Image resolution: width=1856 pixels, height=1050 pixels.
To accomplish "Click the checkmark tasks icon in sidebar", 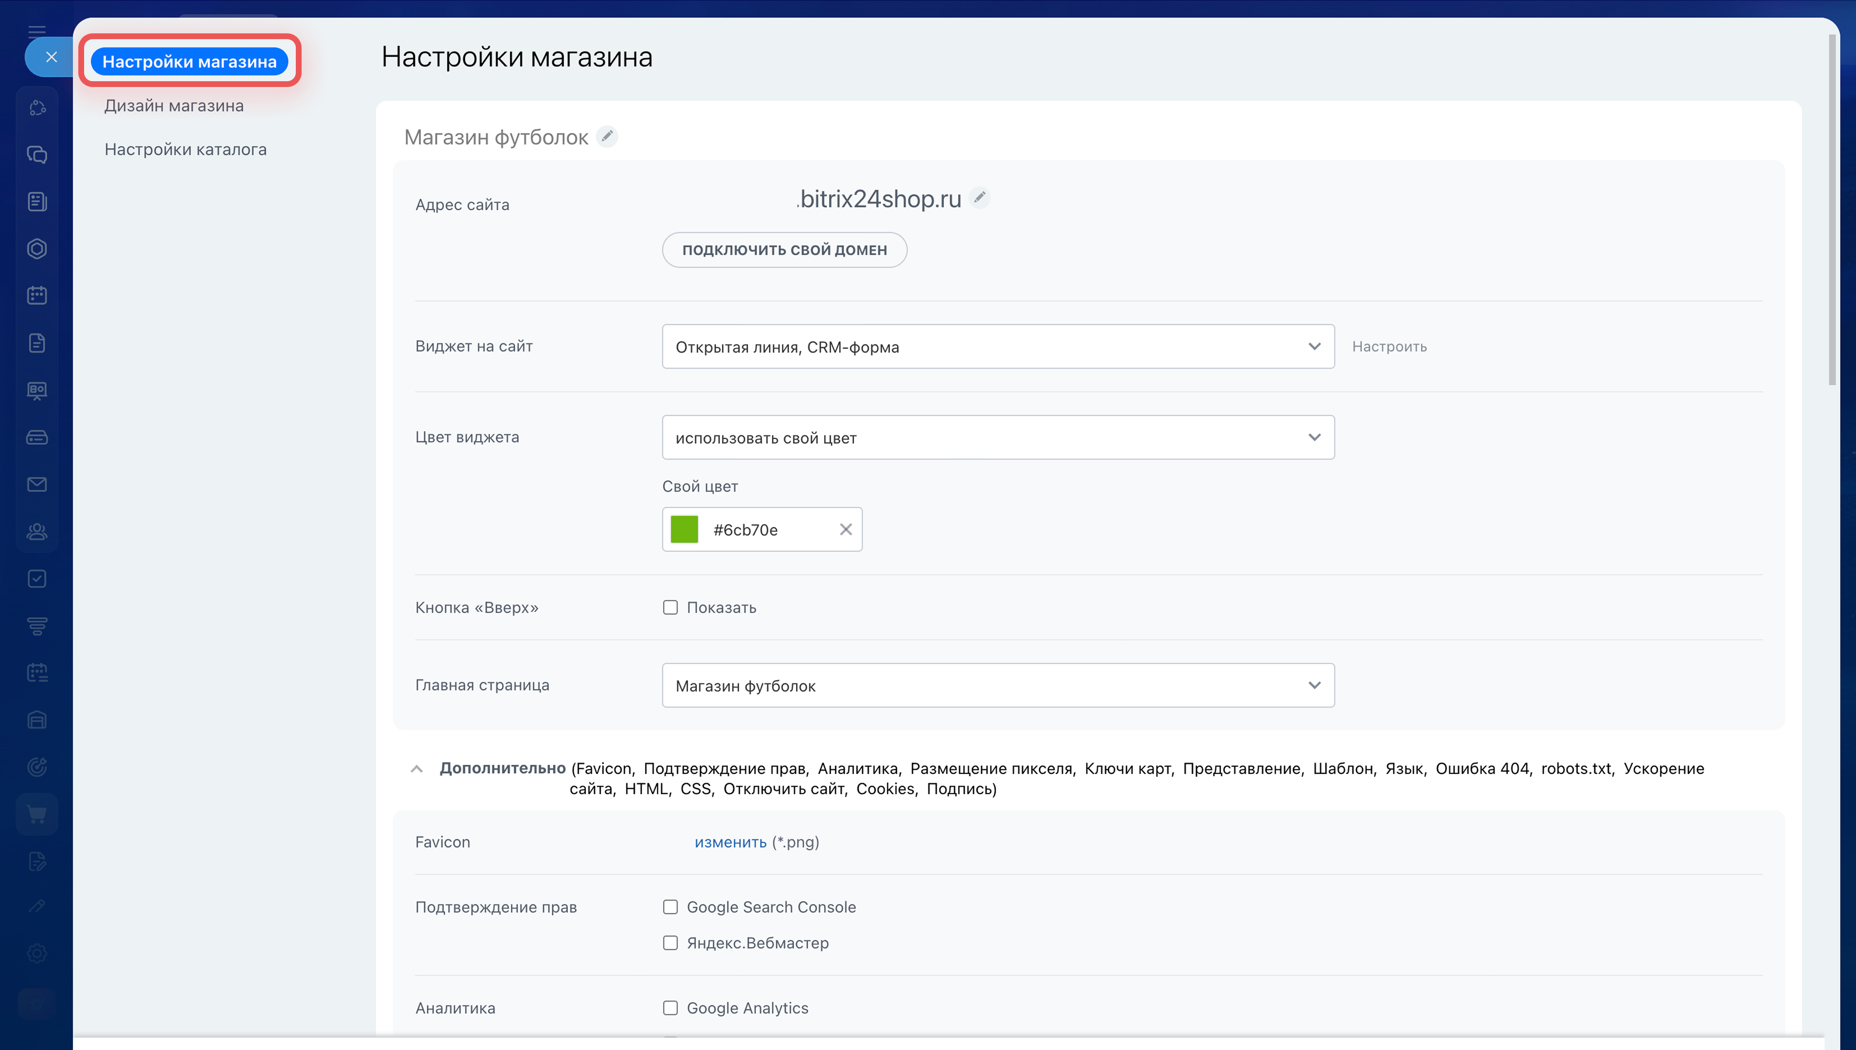I will (38, 578).
